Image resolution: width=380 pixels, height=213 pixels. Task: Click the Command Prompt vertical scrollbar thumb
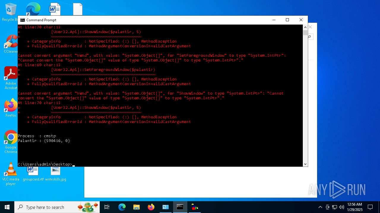point(305,33)
